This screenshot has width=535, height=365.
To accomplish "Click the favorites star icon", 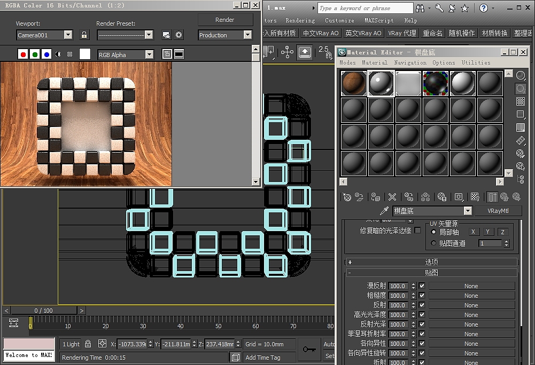I will (x=464, y=8).
